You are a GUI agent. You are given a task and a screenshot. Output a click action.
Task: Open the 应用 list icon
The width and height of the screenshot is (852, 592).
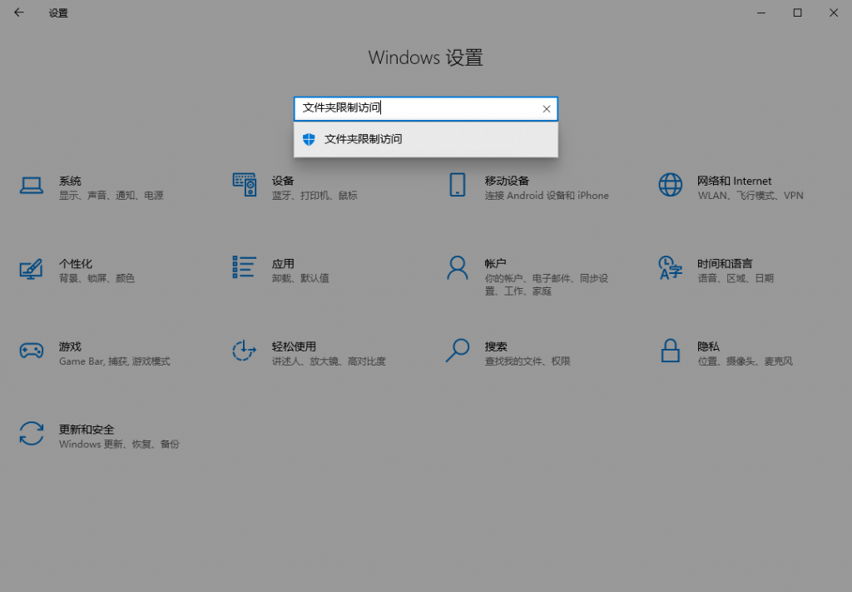pos(244,267)
